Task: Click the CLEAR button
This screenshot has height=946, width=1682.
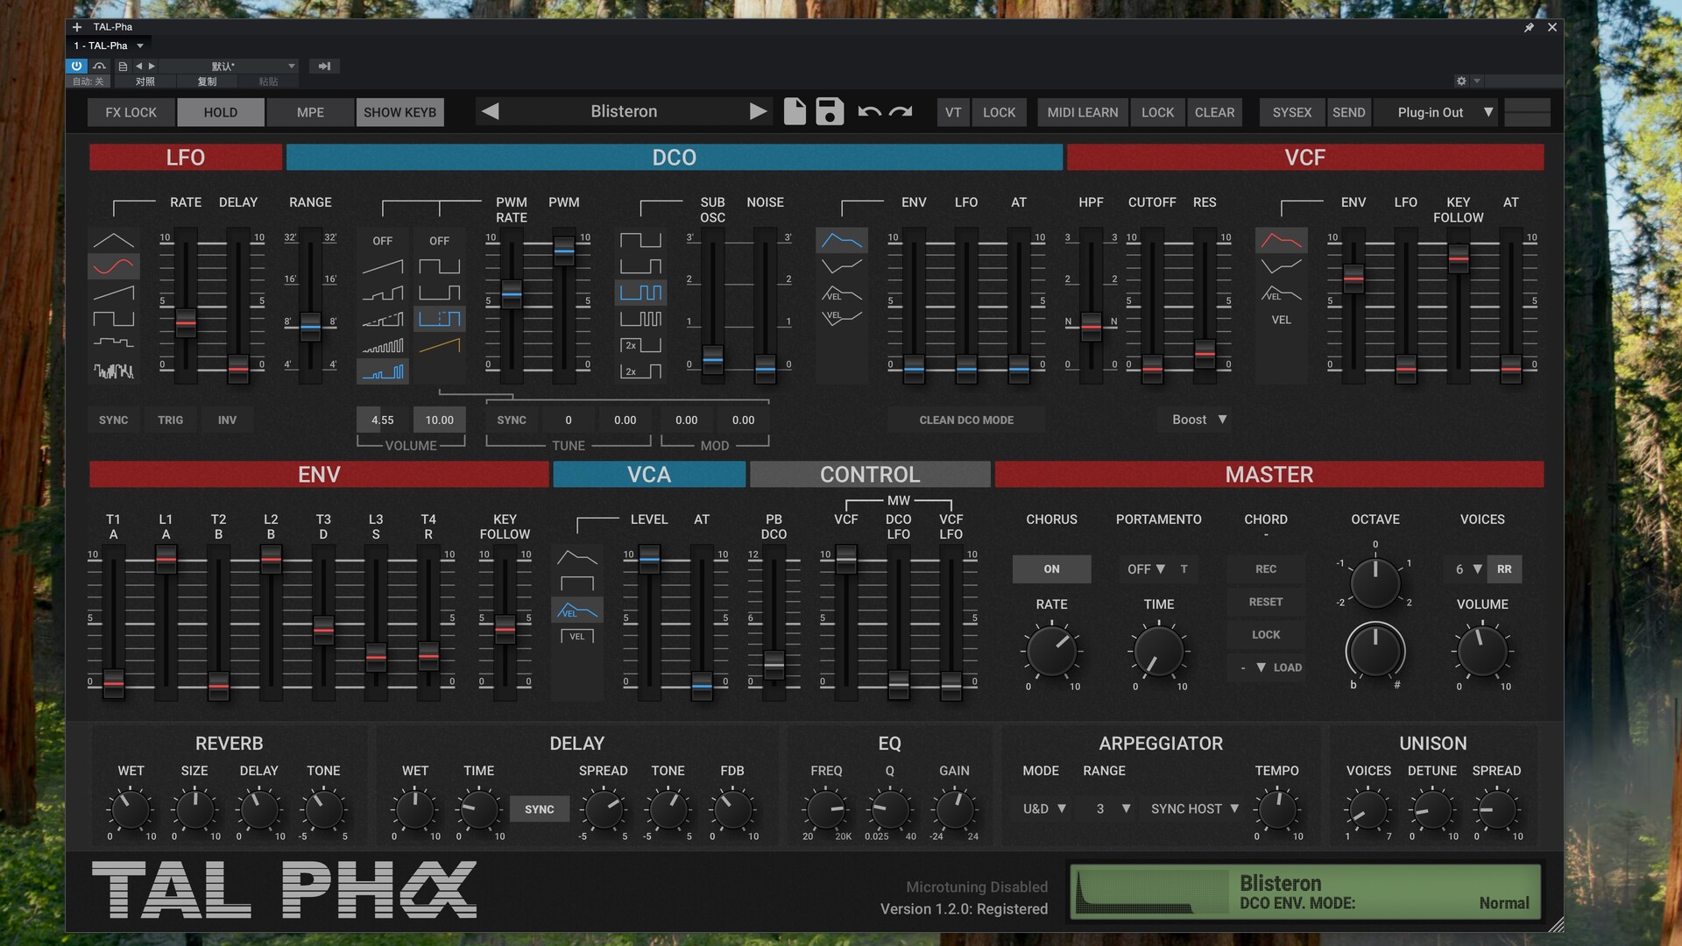Action: [1214, 112]
